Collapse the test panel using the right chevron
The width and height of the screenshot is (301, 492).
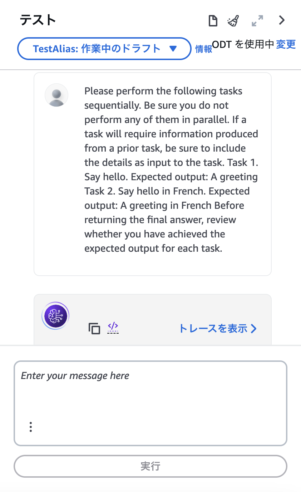coord(282,20)
